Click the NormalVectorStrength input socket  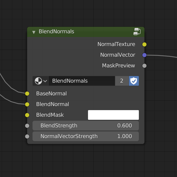coord(27,136)
